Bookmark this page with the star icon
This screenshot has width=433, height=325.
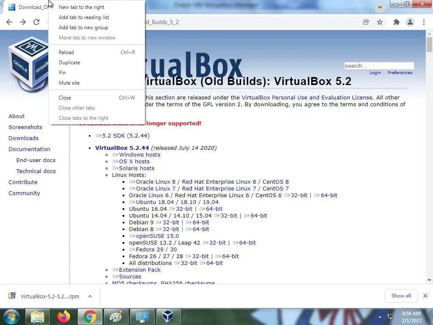(x=380, y=22)
